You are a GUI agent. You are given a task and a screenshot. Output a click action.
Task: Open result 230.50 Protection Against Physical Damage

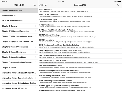[80, 56]
